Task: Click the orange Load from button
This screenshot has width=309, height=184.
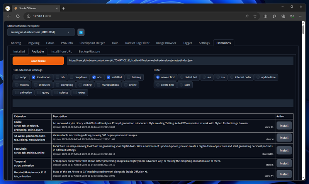Action: coord(38,61)
